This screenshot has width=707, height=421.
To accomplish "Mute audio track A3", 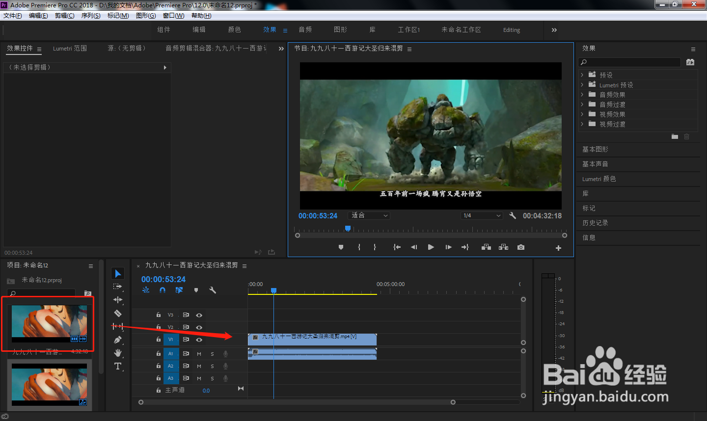I will 199,378.
